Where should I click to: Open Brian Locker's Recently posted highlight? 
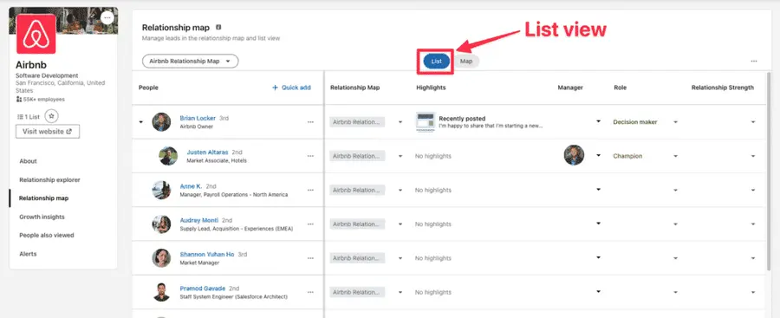[479, 122]
